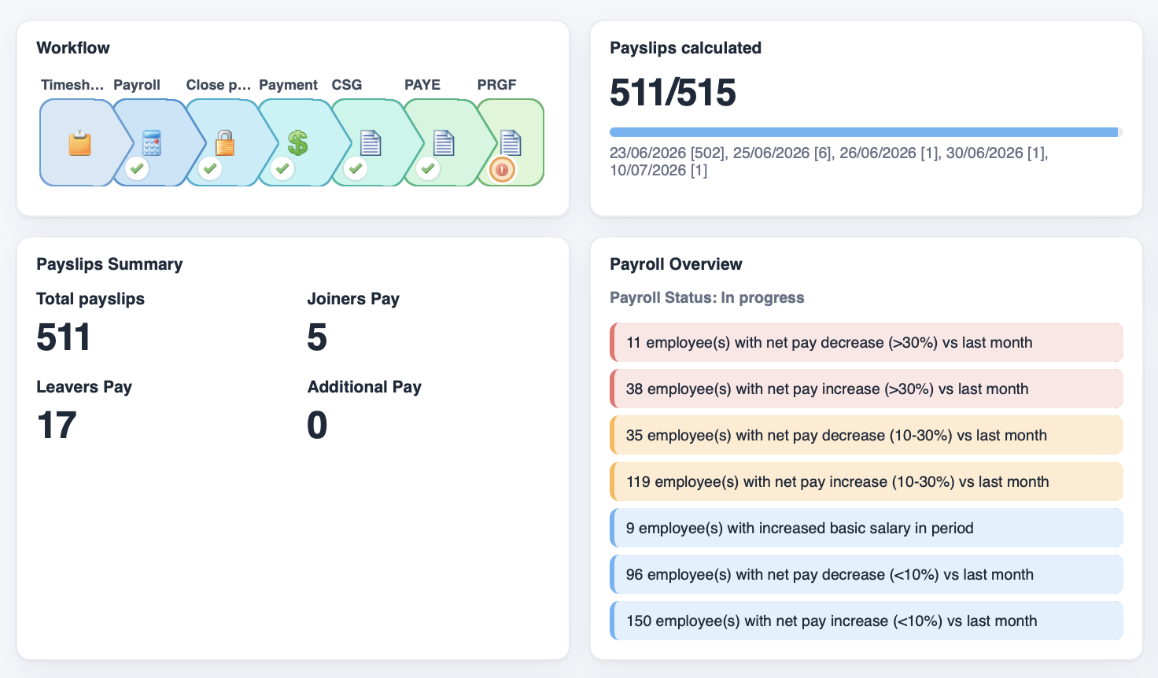
Task: Open 11 employees net pay decrease >30% alert
Action: (x=866, y=342)
